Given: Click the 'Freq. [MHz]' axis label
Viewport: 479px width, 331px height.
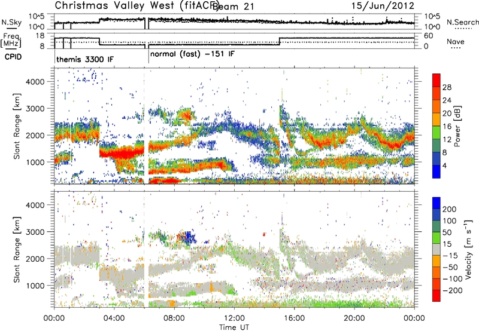Looking at the screenshot, I should (x=11, y=41).
